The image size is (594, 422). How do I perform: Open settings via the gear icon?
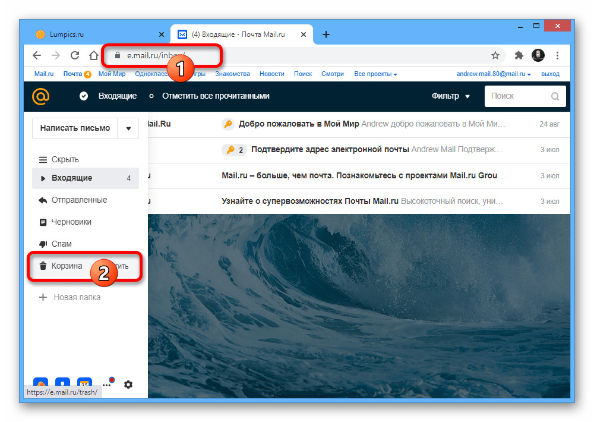pos(128,385)
